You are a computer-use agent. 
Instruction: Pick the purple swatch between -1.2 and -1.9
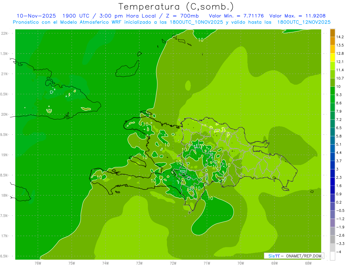pos(332,223)
